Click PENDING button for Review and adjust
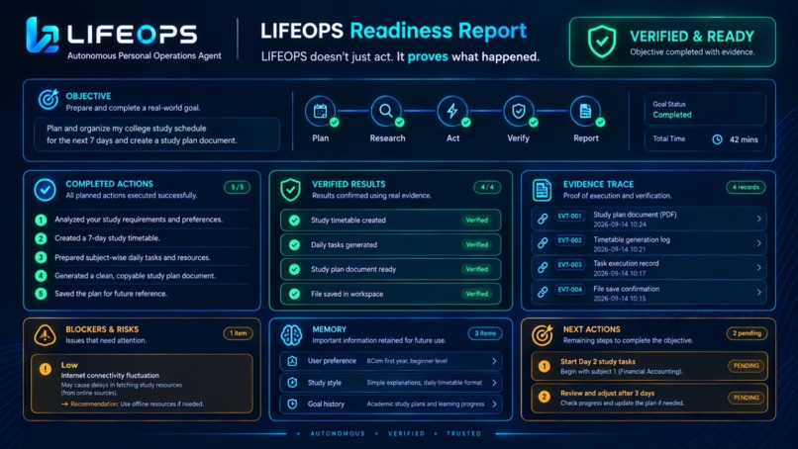This screenshot has width=798, height=449. [747, 398]
